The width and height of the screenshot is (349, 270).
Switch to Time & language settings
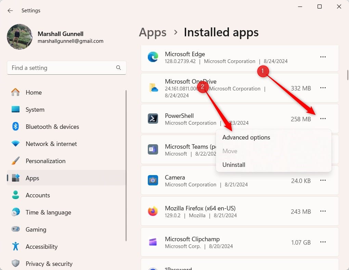coord(48,212)
